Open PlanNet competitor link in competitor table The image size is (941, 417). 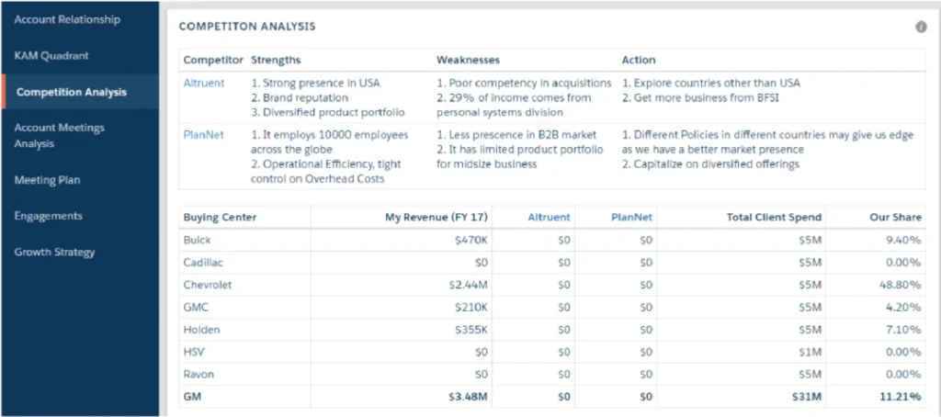(x=203, y=135)
